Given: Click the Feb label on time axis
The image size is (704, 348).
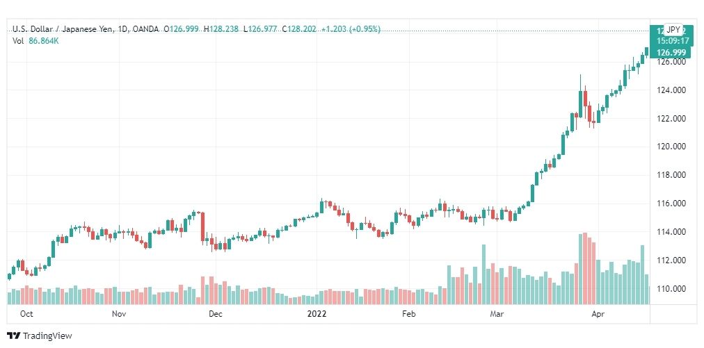Looking at the screenshot, I should (409, 314).
